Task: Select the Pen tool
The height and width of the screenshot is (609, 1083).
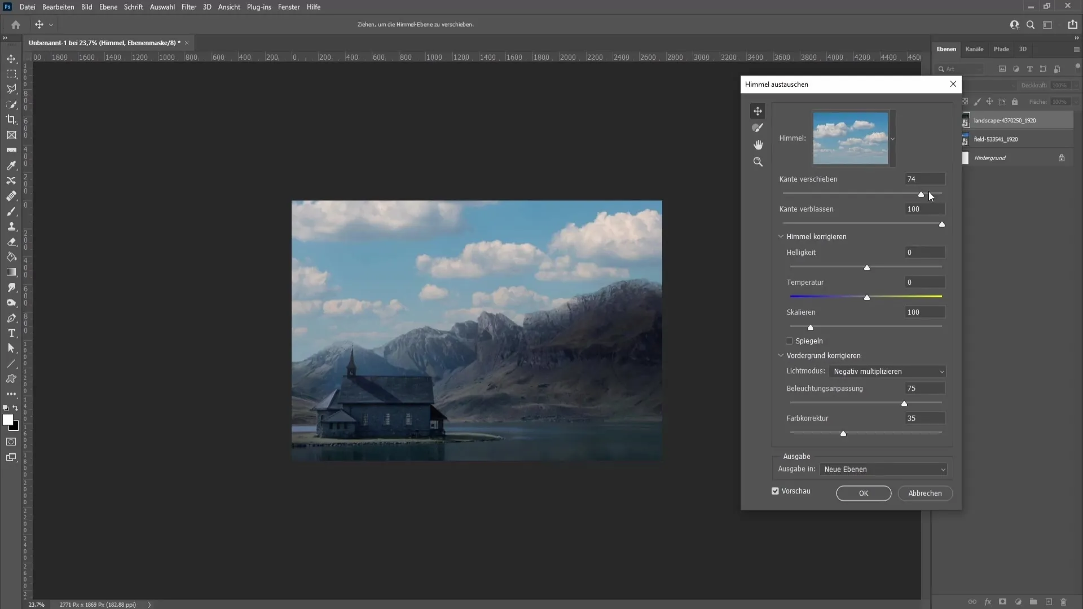Action: 11,318
